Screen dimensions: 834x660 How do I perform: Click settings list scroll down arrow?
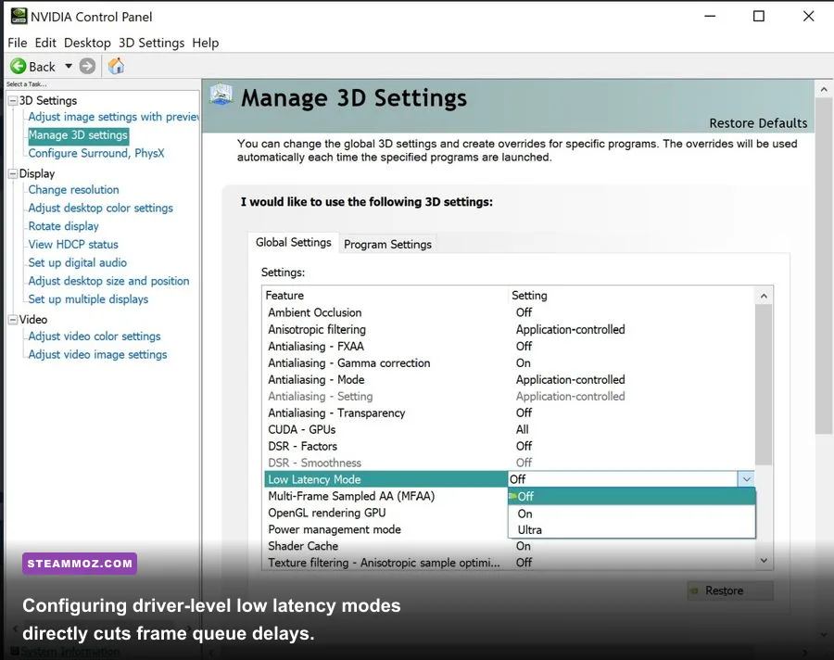click(764, 561)
